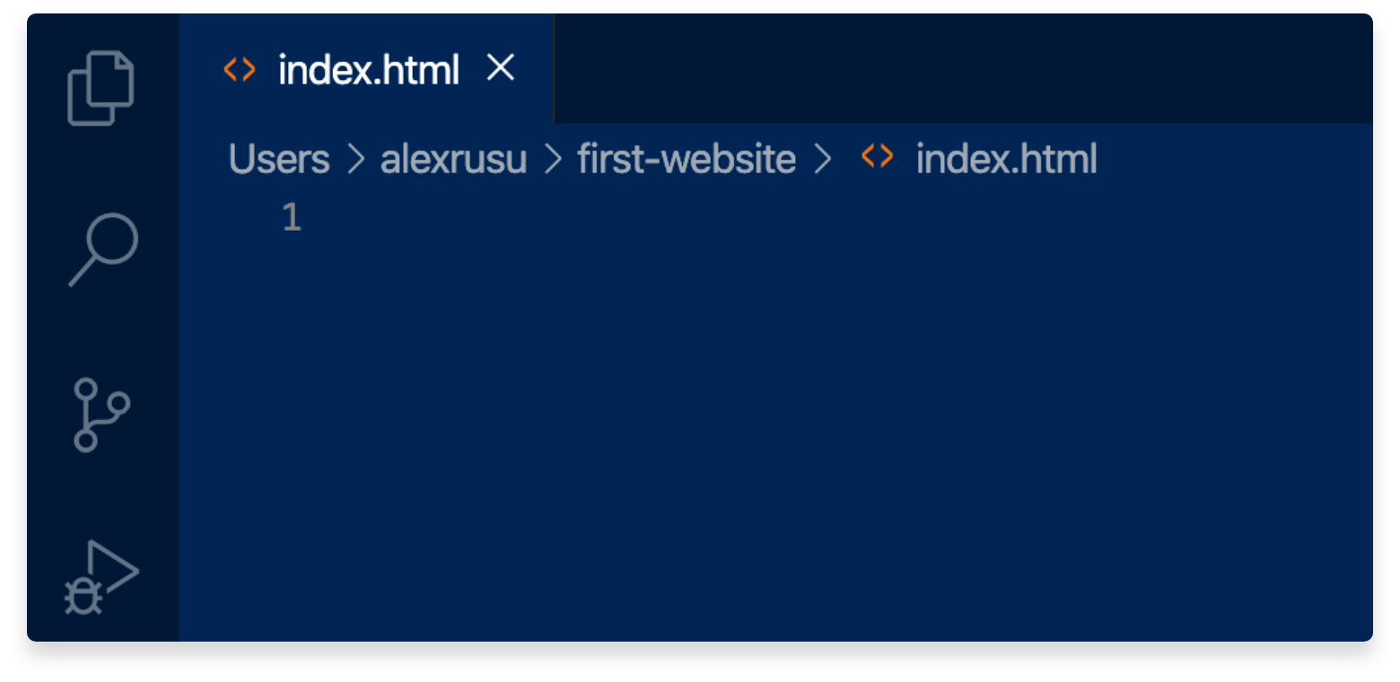Screen dimensions: 1400x682
Task: Select the index.html tab label
Action: pos(369,70)
